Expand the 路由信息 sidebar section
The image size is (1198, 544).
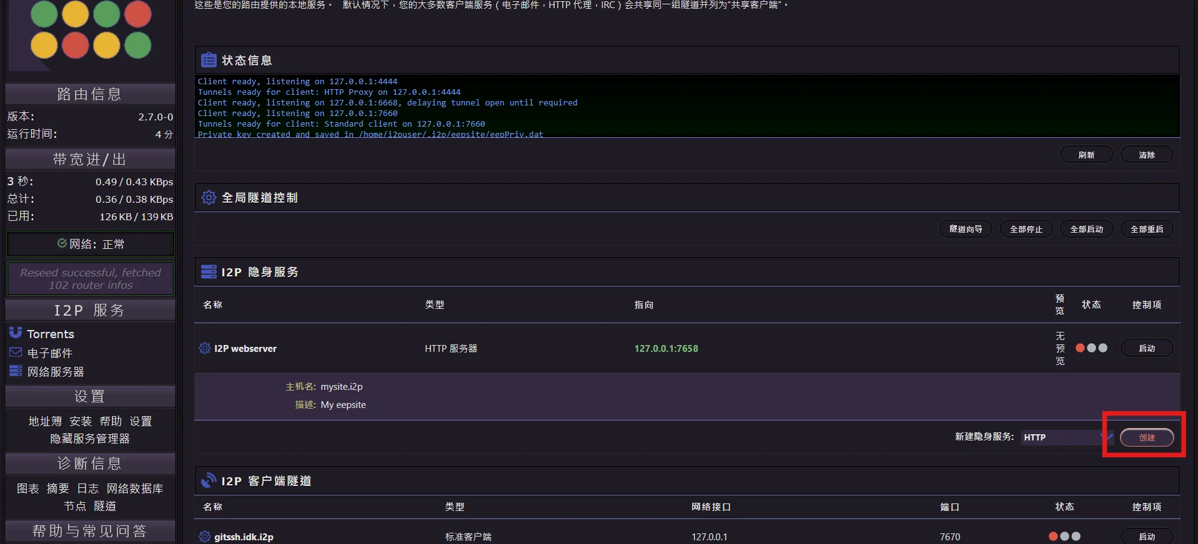pyautogui.click(x=90, y=94)
